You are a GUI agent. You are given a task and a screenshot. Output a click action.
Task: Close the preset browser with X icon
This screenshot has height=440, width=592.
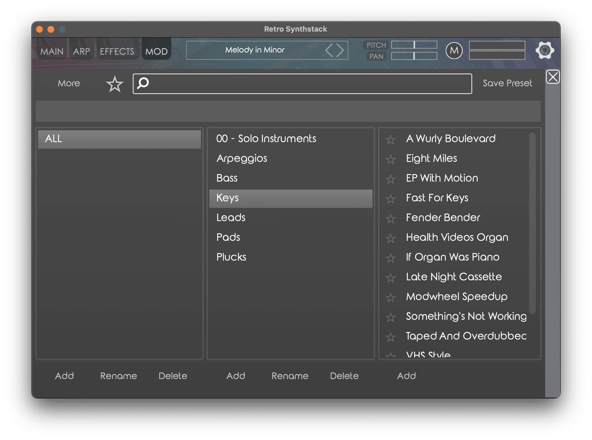click(x=552, y=77)
